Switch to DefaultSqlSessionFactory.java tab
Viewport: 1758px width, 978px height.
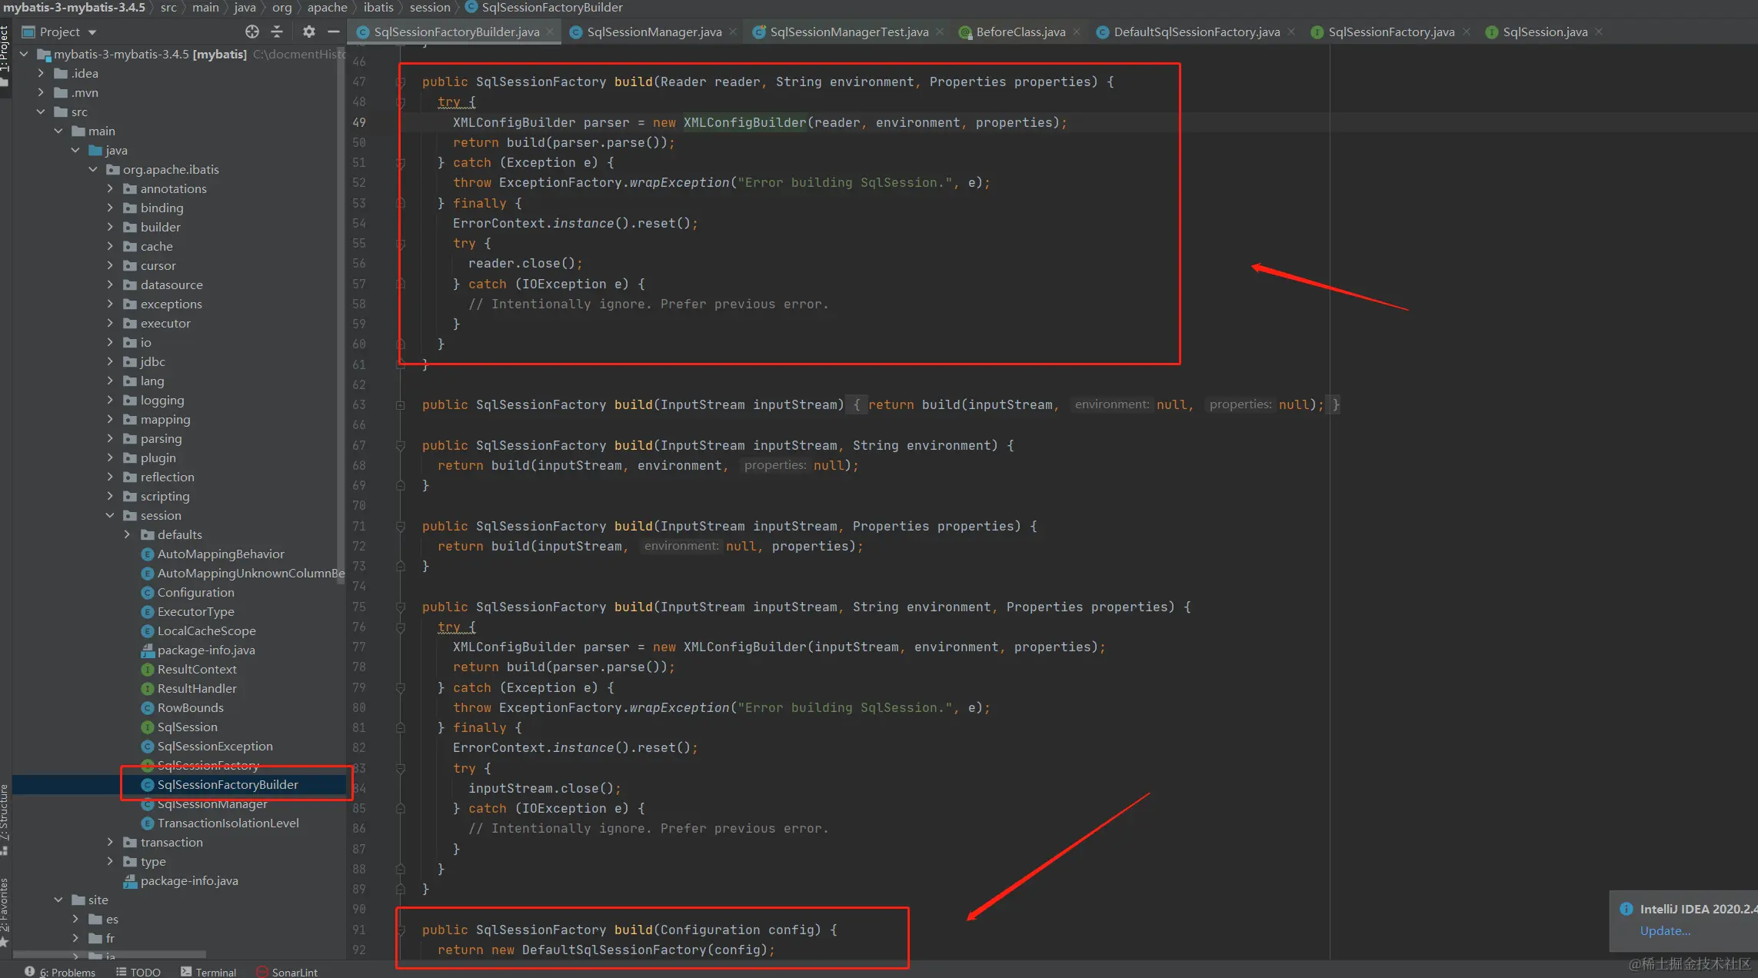point(1196,32)
